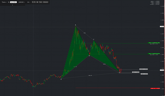
Task: Select pattern point B label
Action: (x=89, y=56)
